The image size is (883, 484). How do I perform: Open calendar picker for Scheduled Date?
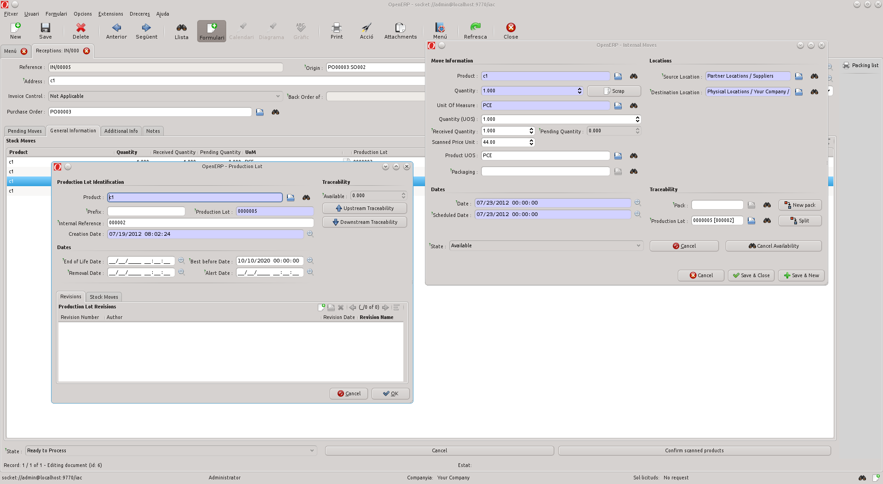click(637, 214)
